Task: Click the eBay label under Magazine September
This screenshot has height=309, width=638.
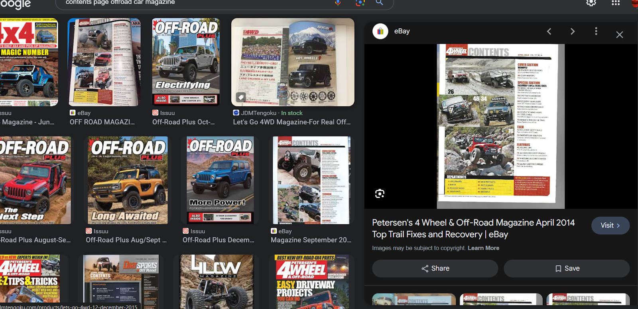Action: pos(285,231)
